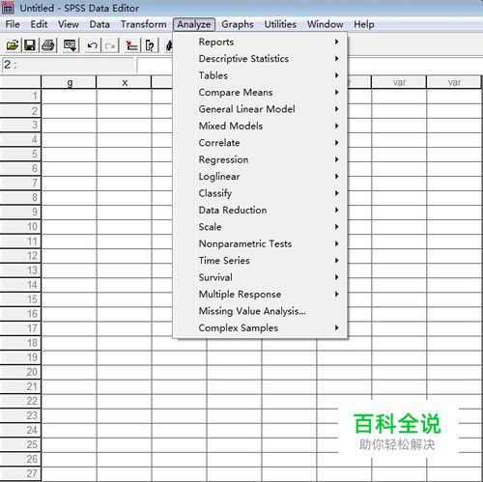Choose Tables from the Analyze menu
Image resolution: width=483 pixels, height=482 pixels.
coord(260,75)
